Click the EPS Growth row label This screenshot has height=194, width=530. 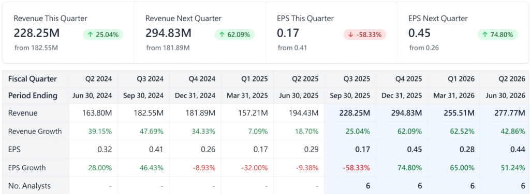(x=27, y=168)
